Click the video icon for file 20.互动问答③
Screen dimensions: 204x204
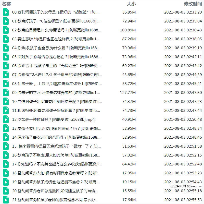(6, 191)
